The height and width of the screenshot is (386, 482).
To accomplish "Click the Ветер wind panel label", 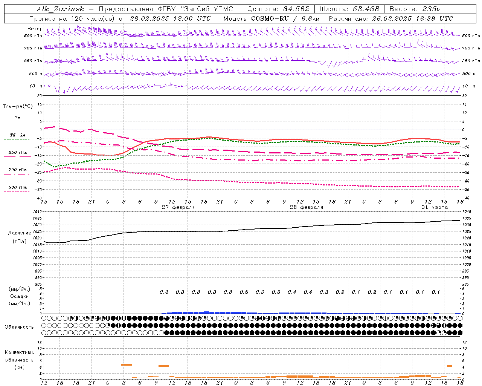I will tap(35, 29).
